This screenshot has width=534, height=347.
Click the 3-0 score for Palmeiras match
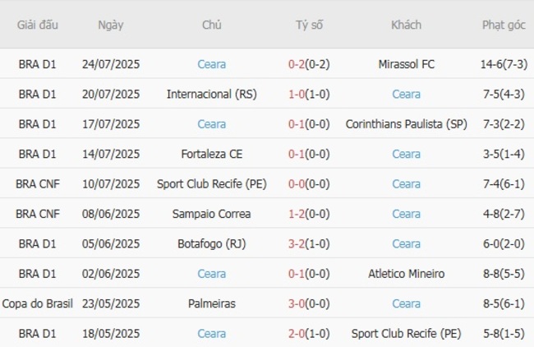(x=297, y=304)
